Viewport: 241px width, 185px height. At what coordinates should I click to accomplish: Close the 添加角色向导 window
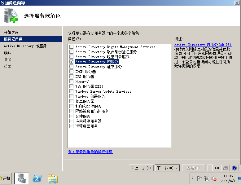tap(237, 2)
